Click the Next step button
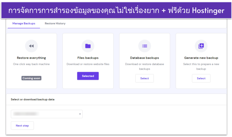Viewport: 232px width, 137px height. click(x=22, y=126)
